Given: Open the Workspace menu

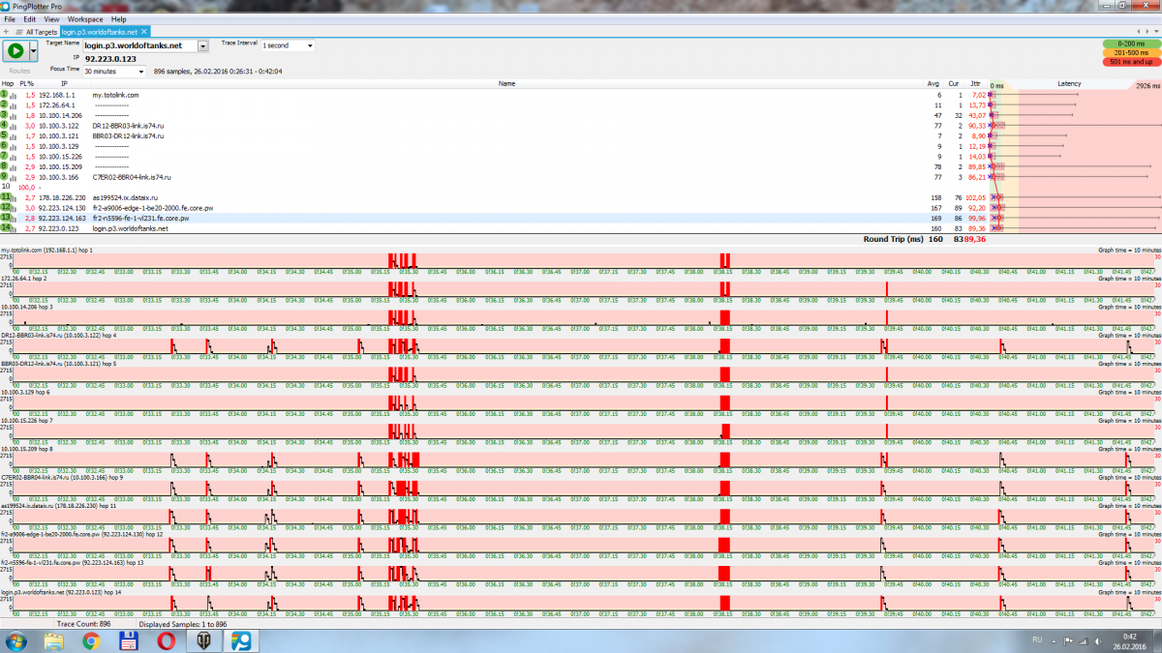Looking at the screenshot, I should click(x=85, y=19).
